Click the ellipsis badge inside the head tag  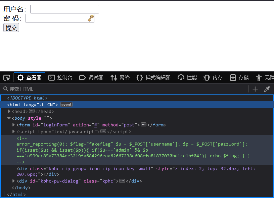pos(32,111)
